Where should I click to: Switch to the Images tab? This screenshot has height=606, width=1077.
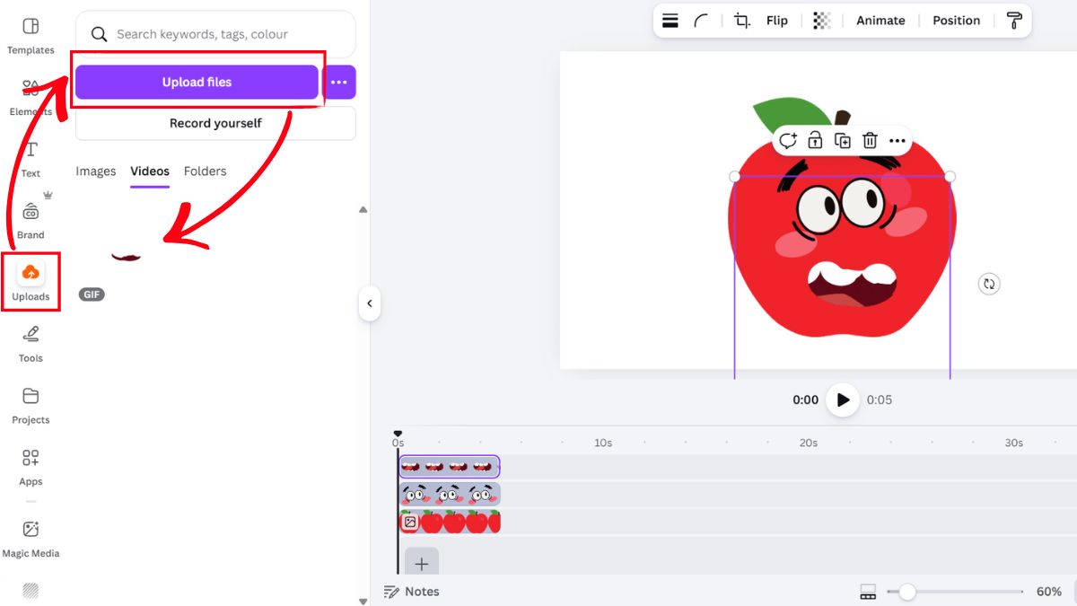click(96, 171)
